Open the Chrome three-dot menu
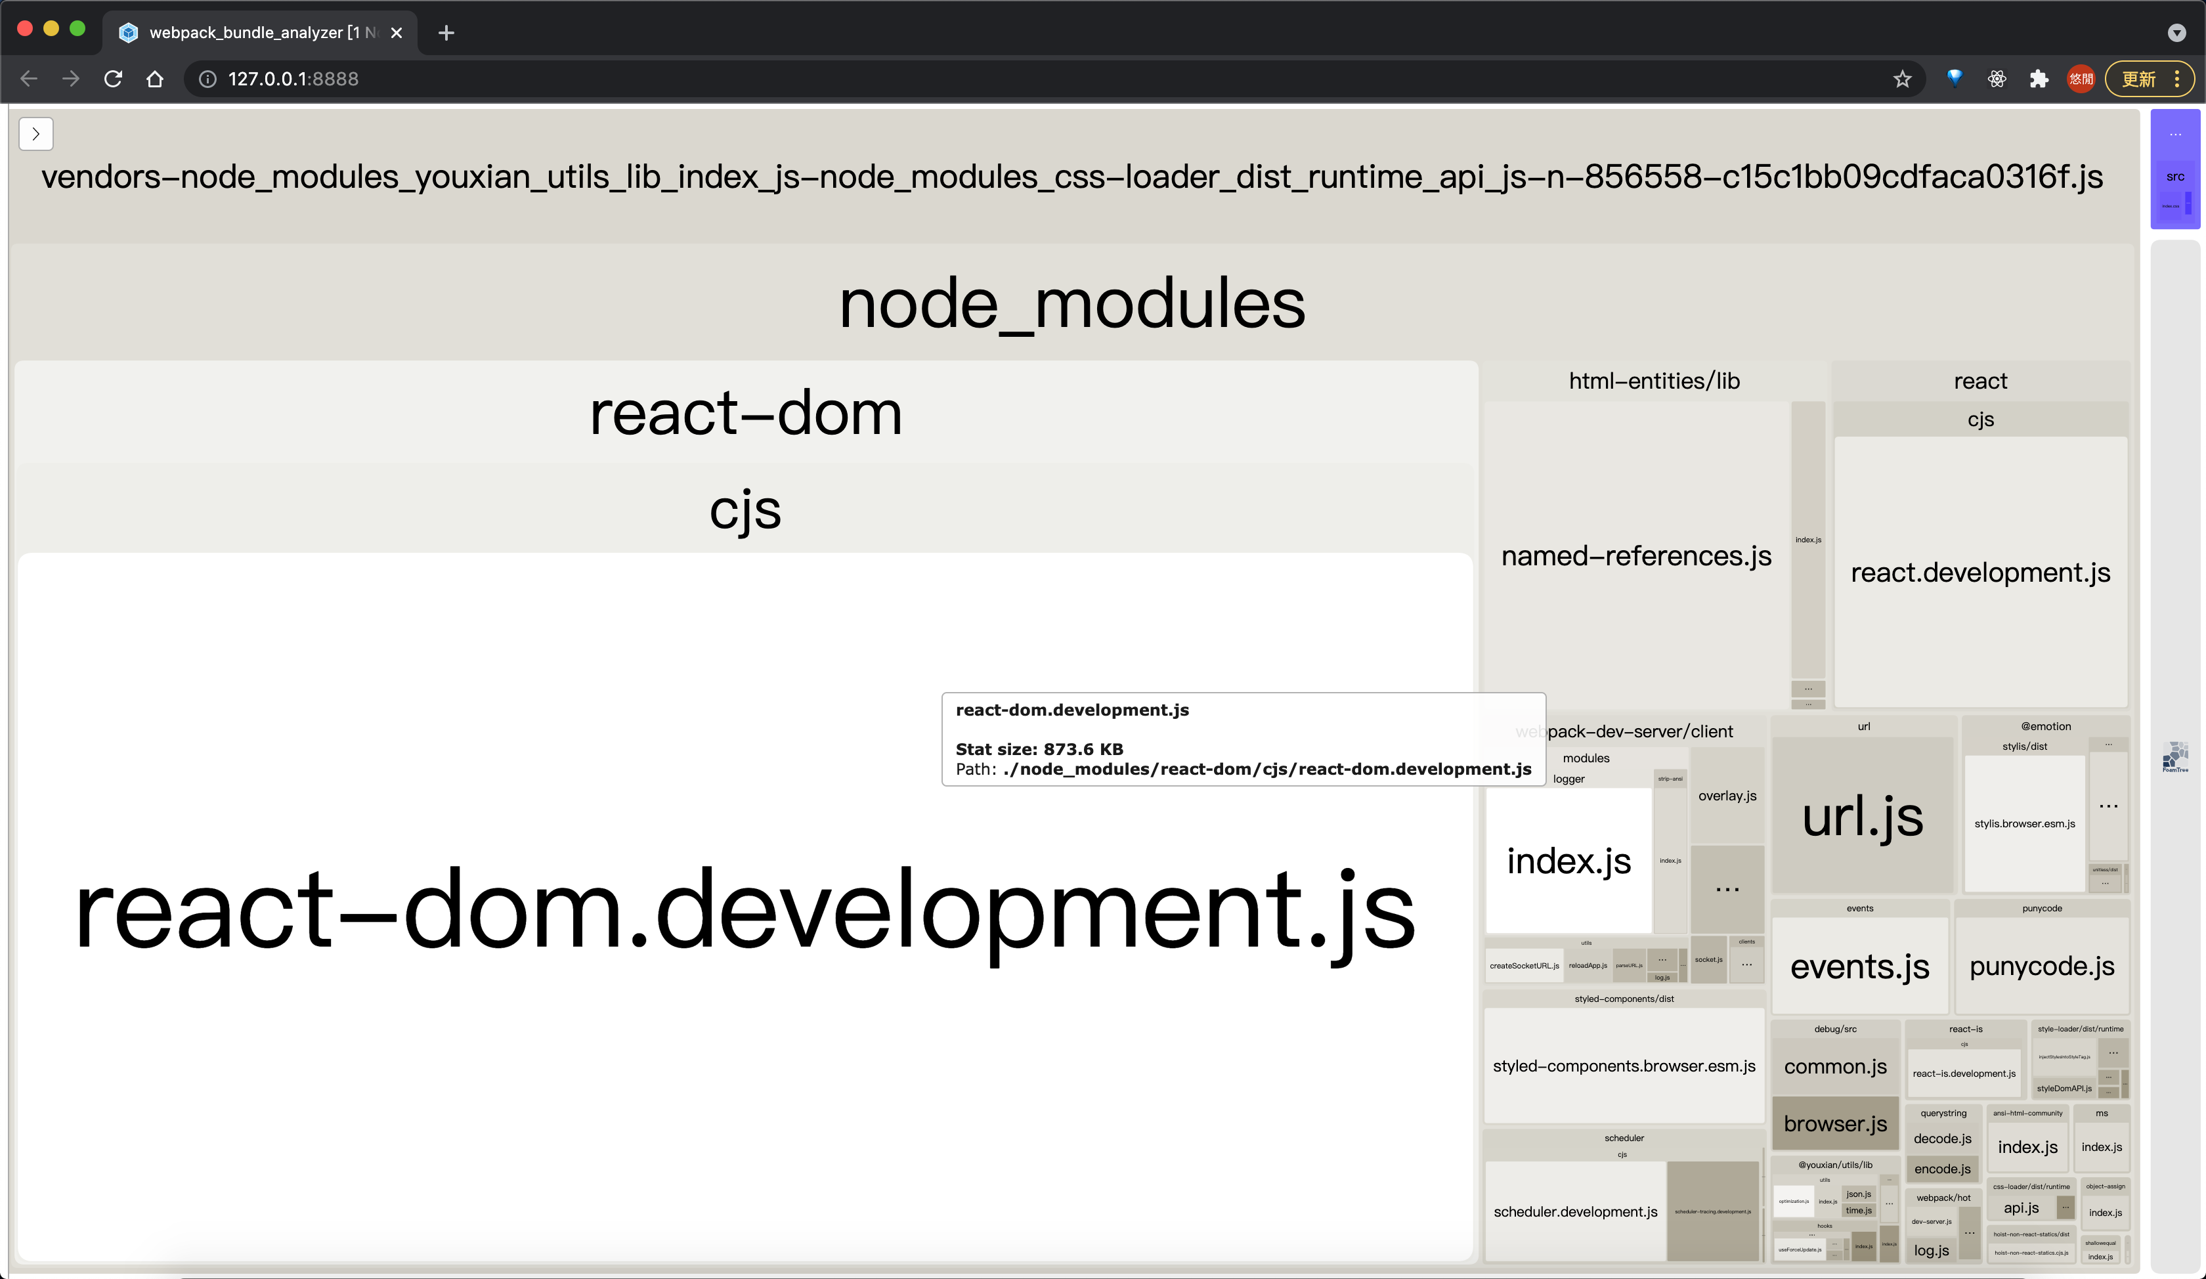The height and width of the screenshot is (1279, 2206). tap(2177, 79)
